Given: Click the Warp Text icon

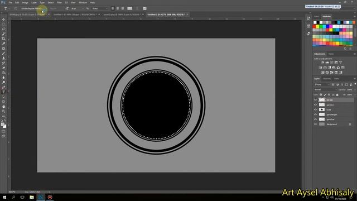Looking at the screenshot, I should click(137, 8).
